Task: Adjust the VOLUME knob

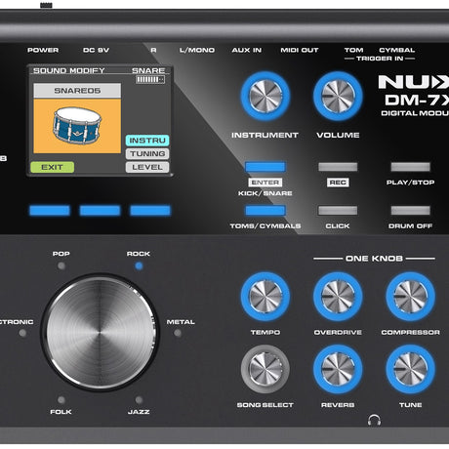Action: (x=338, y=97)
